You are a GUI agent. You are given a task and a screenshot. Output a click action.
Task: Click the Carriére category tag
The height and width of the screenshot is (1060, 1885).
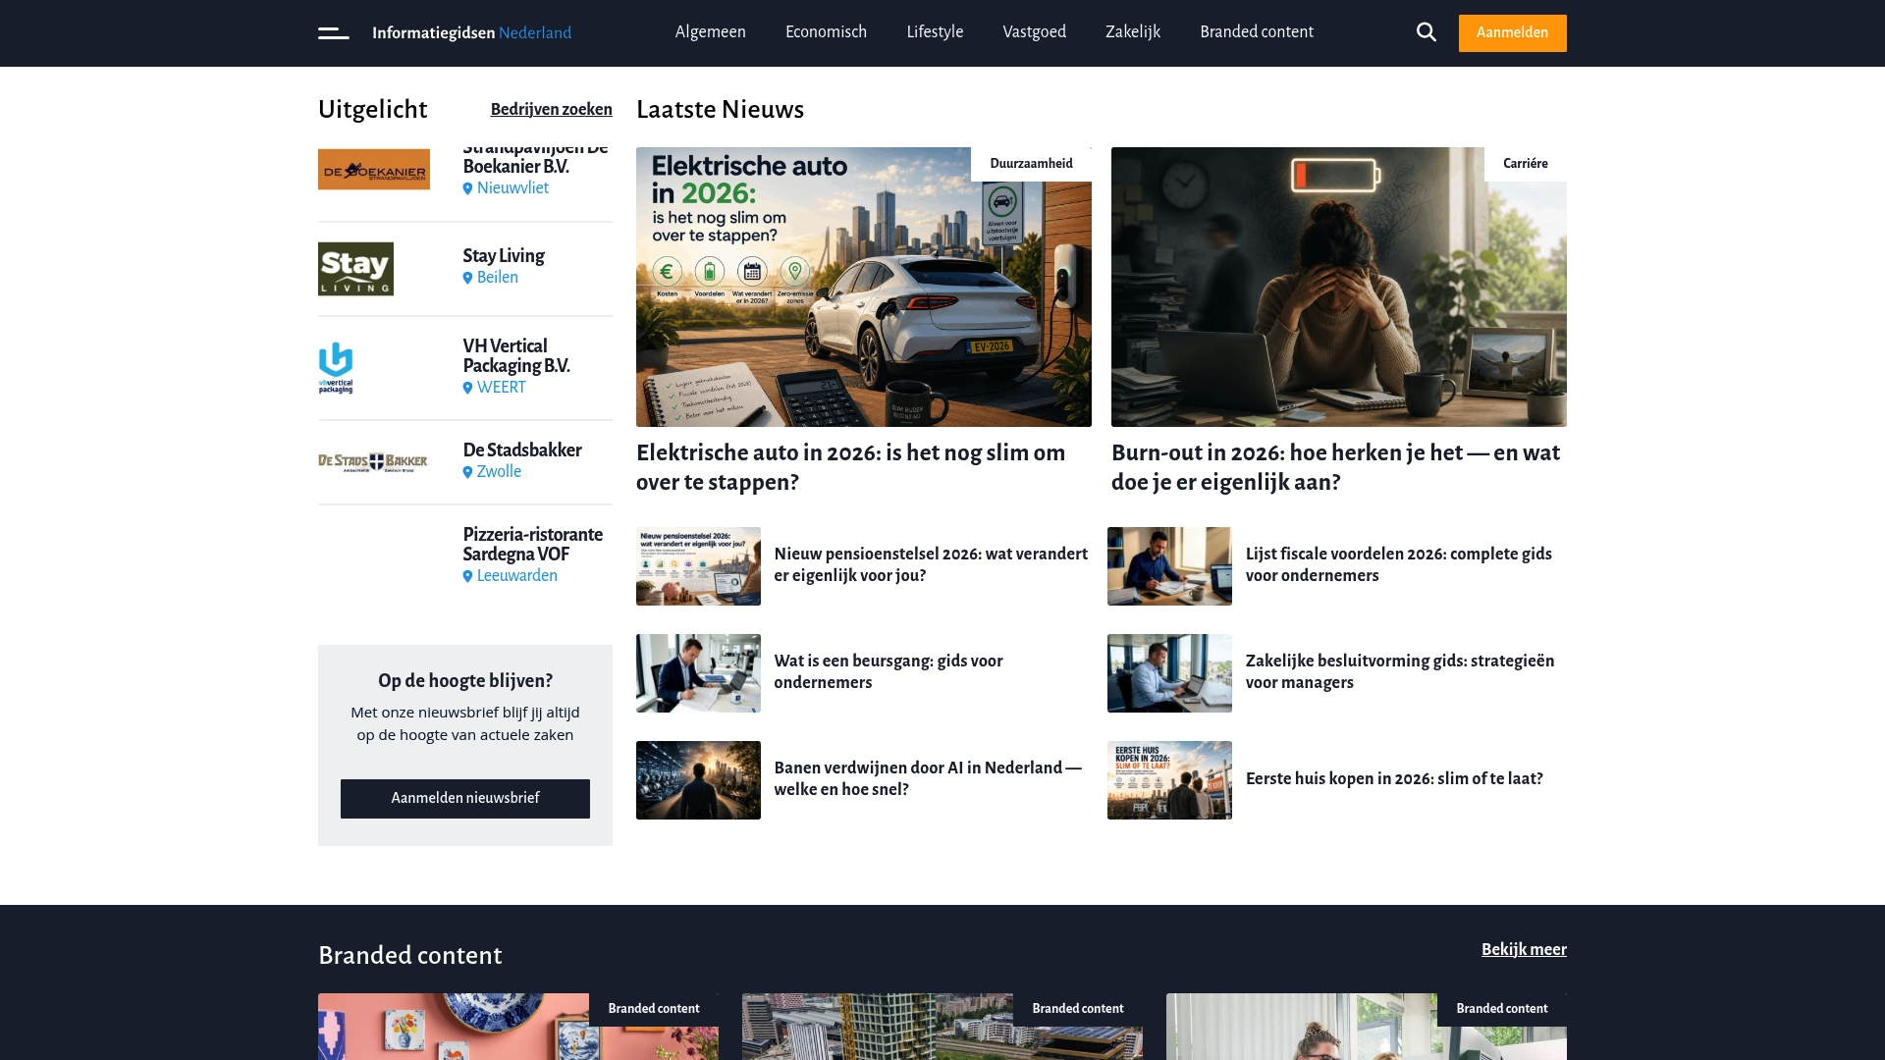(1525, 164)
